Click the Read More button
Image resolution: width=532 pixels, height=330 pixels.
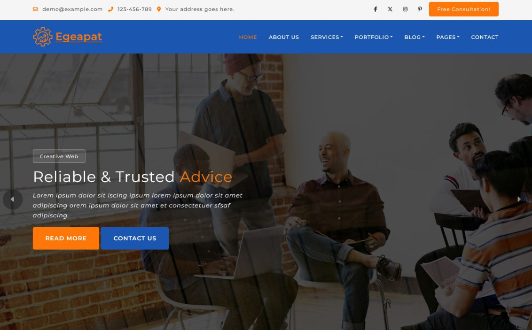point(66,238)
